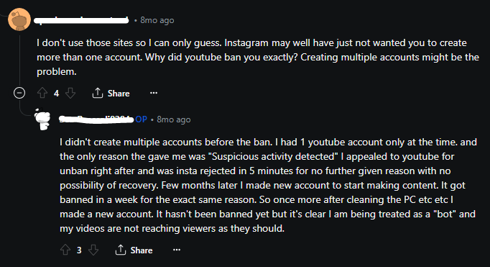Click the Share icon under first comment
The image size is (490, 267).
[98, 93]
